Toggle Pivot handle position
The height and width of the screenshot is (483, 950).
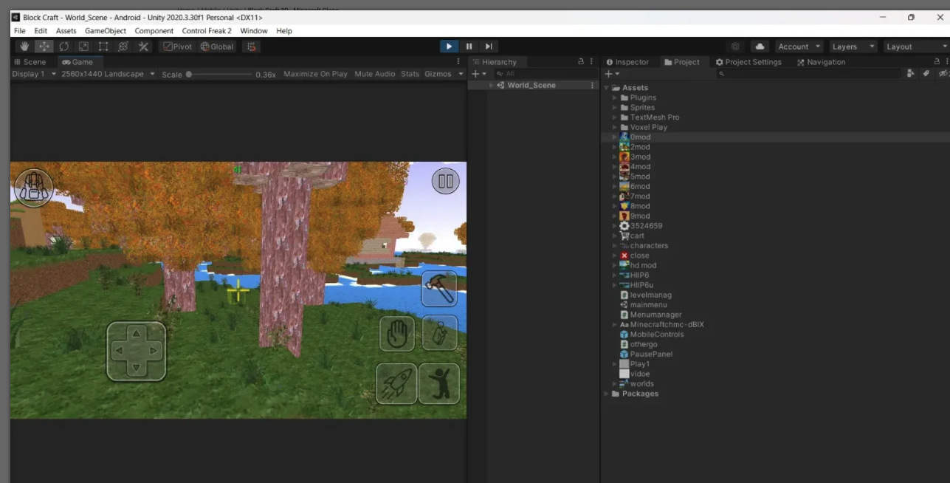[x=177, y=47]
